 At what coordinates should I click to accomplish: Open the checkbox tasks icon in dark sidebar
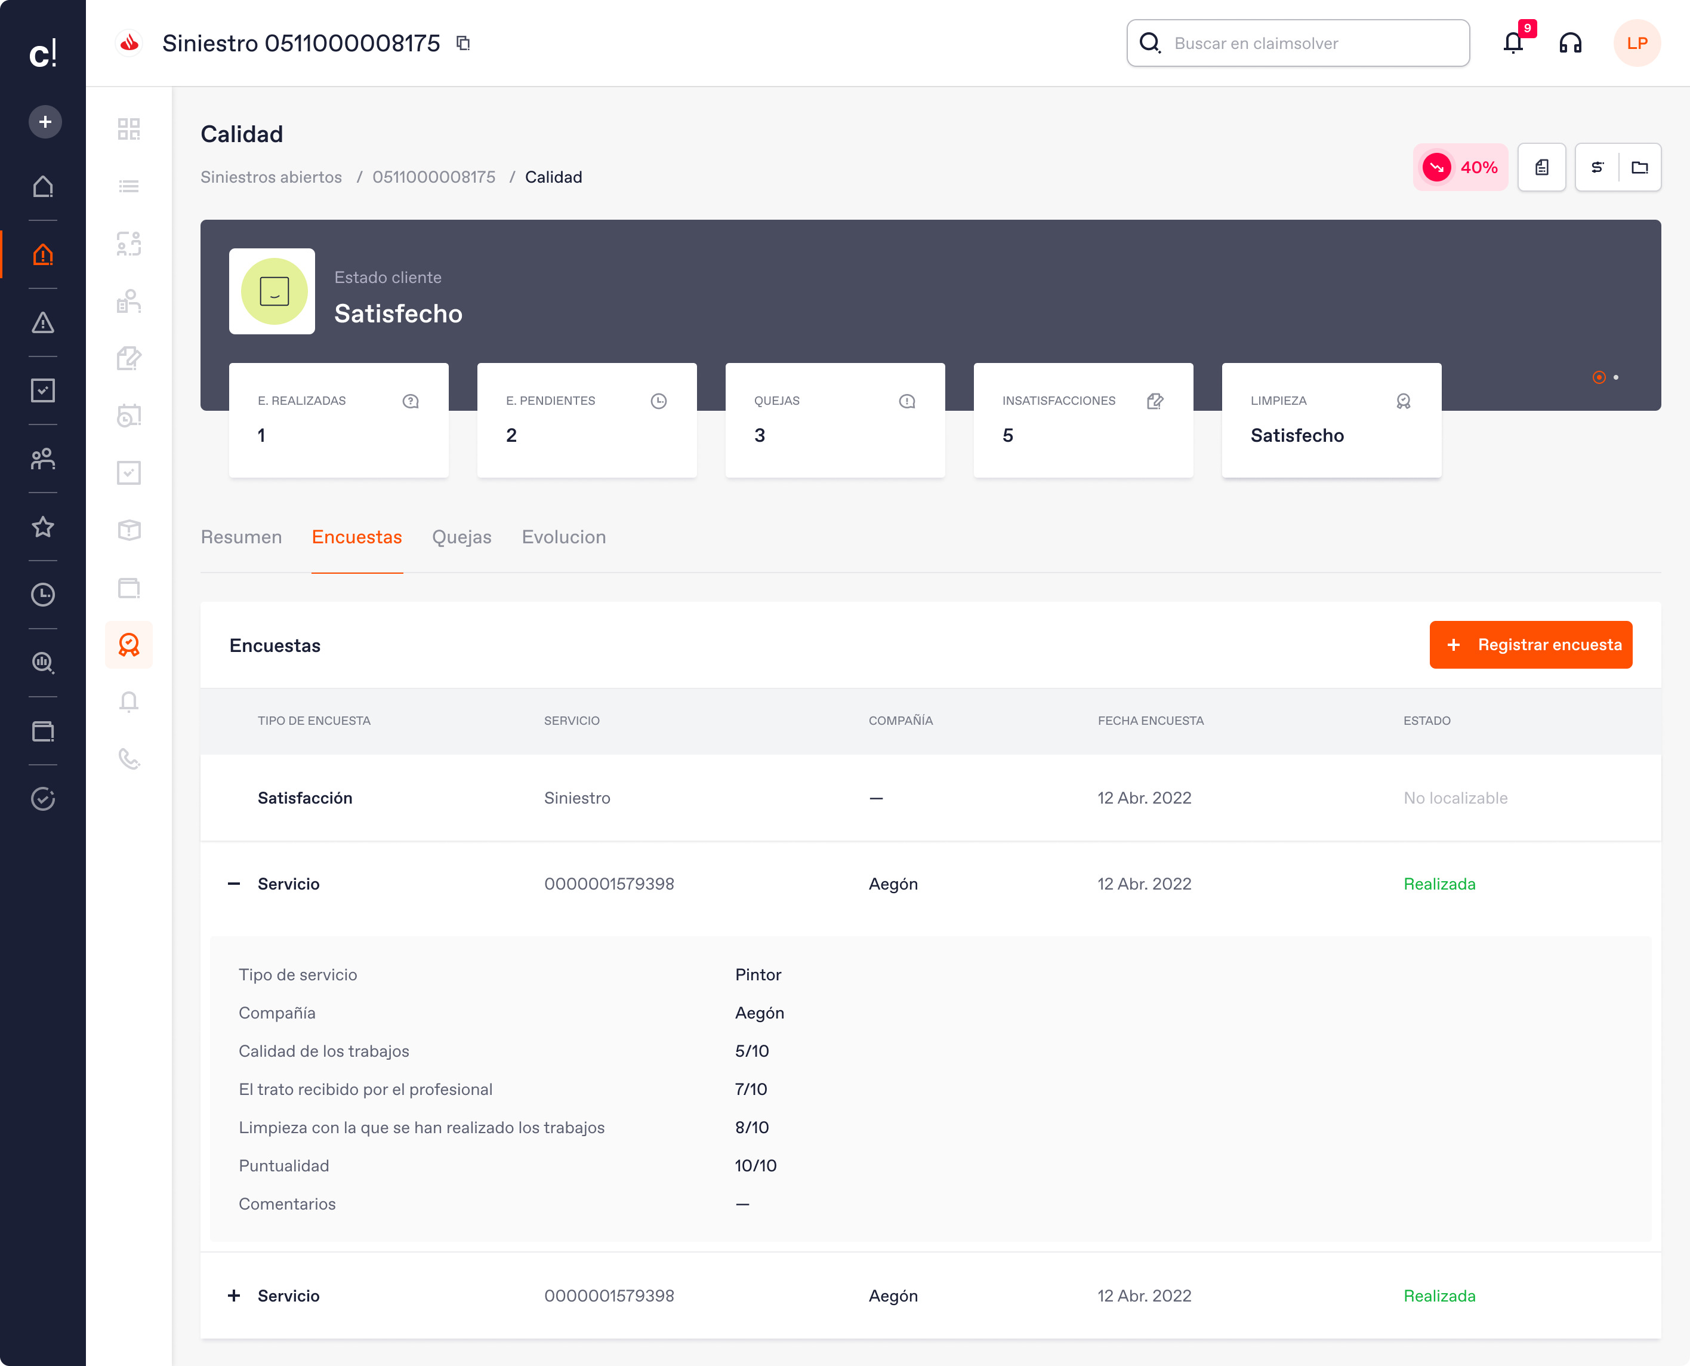43,390
